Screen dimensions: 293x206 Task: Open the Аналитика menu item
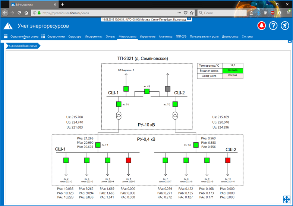(x=166, y=37)
